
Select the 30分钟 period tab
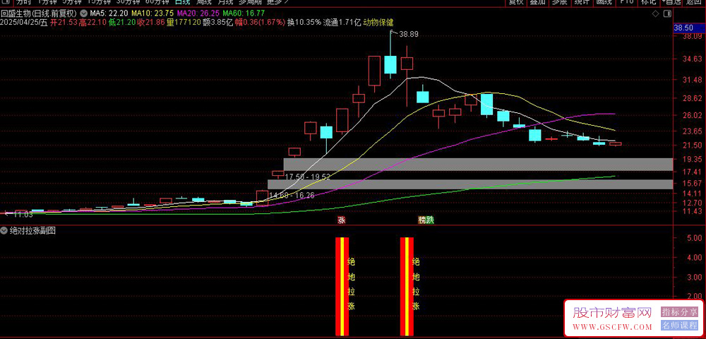127,2
